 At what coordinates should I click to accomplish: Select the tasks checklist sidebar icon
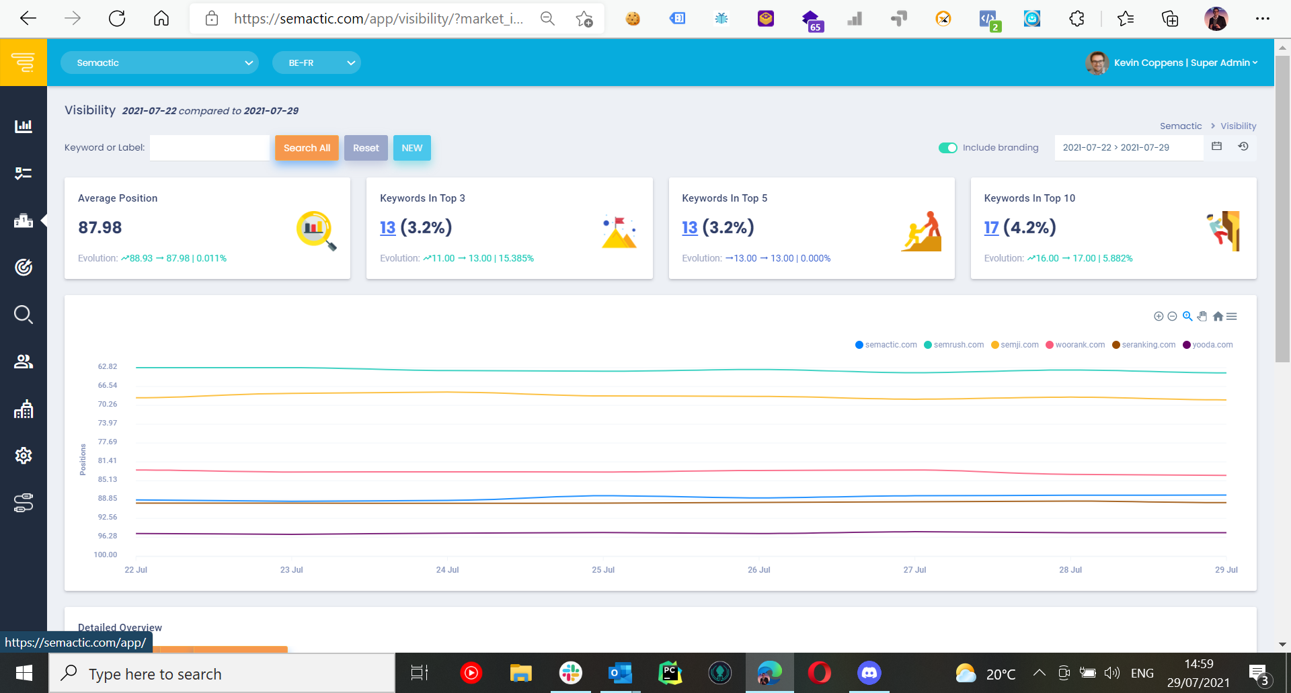tap(24, 173)
